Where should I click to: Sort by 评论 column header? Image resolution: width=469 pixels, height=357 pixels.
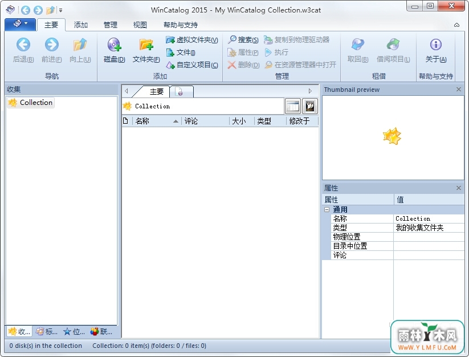(206, 121)
